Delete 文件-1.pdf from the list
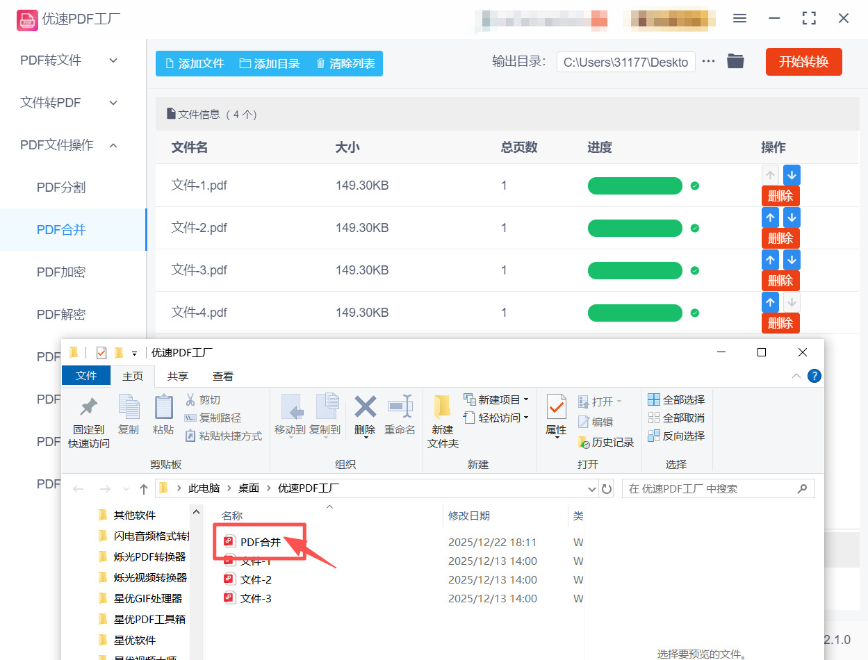The height and width of the screenshot is (660, 868). tap(780, 195)
